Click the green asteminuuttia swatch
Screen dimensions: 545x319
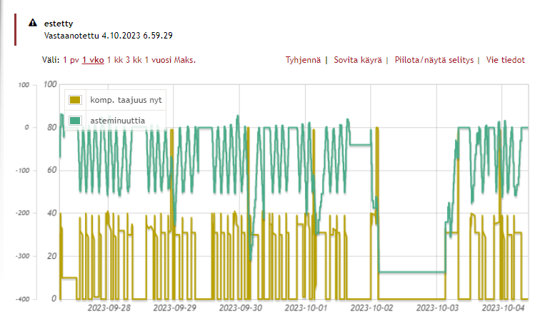pyautogui.click(x=75, y=121)
